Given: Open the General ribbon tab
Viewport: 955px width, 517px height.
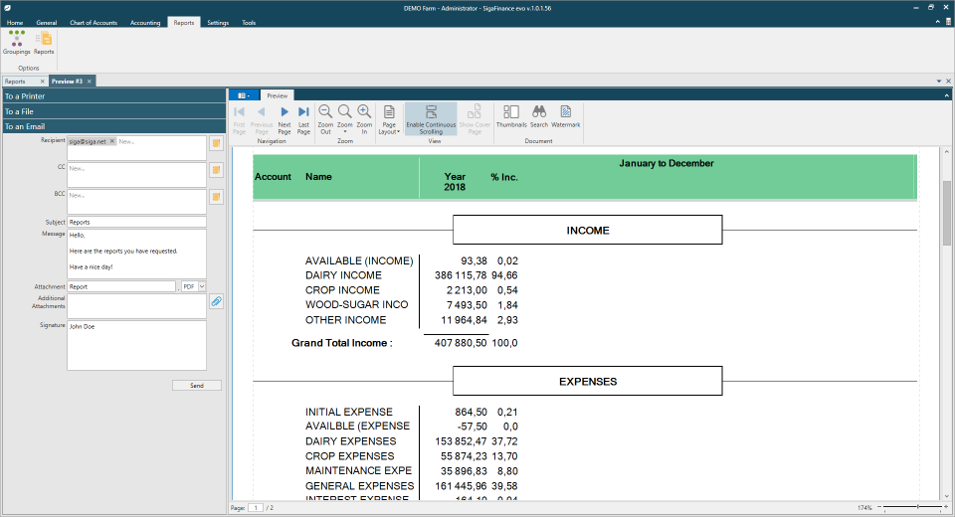Looking at the screenshot, I should [x=47, y=23].
